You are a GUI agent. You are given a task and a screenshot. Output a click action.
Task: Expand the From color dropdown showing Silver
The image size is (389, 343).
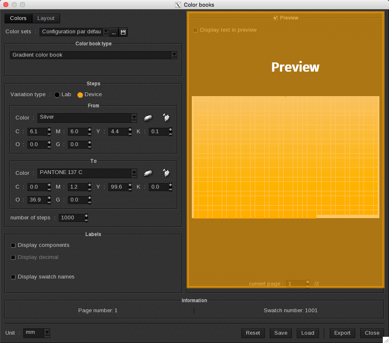coord(134,118)
